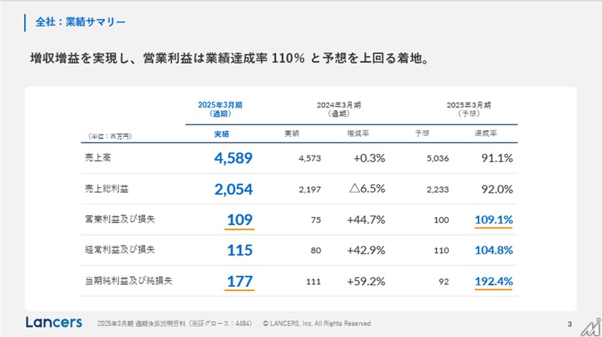Select the slide title 全社：業績サマリー
The image size is (602, 337).
tap(80, 22)
